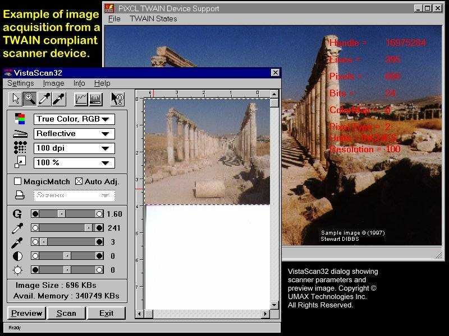Select the pointer selection tool
449x336 pixels.
(16, 99)
